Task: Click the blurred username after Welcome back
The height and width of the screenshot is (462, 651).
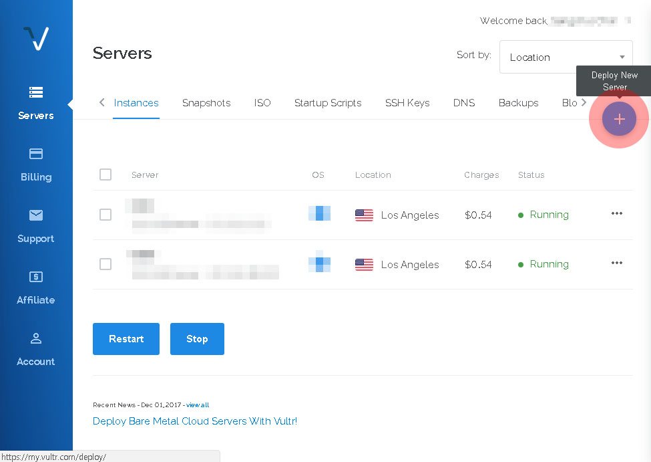Action: (590, 20)
